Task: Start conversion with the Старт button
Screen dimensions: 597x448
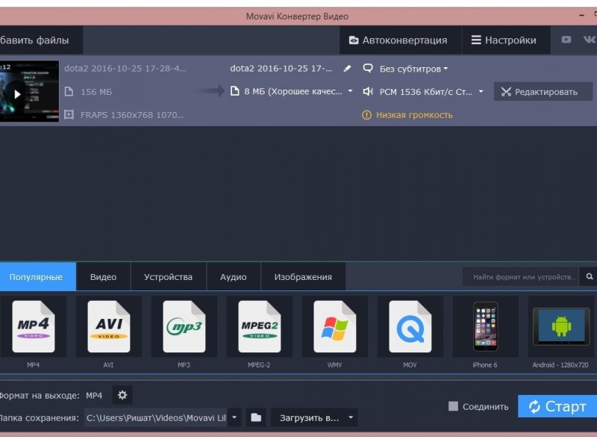Action: [557, 406]
